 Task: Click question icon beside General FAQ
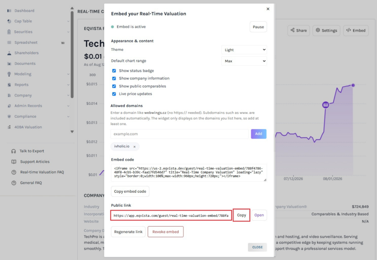(x=14, y=183)
